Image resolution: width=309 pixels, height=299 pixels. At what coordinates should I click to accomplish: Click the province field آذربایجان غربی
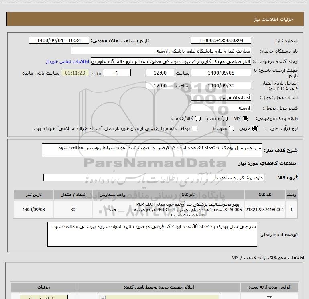tap(221, 98)
